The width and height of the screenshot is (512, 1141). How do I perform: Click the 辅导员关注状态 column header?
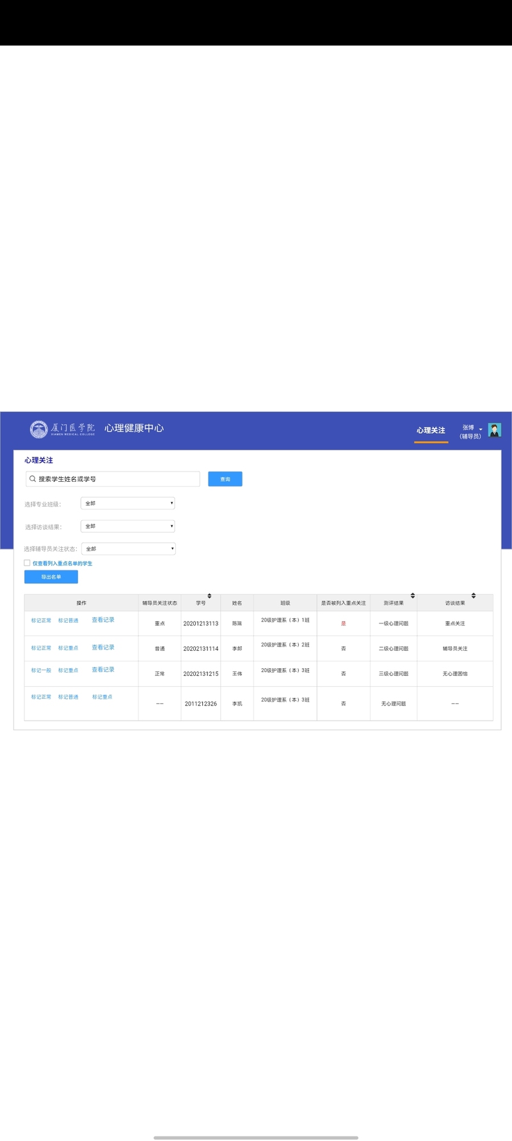tap(159, 603)
